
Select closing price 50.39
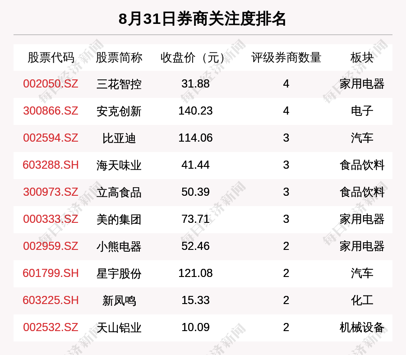click(195, 192)
